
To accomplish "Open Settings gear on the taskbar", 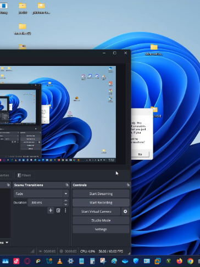I will [70, 261].
